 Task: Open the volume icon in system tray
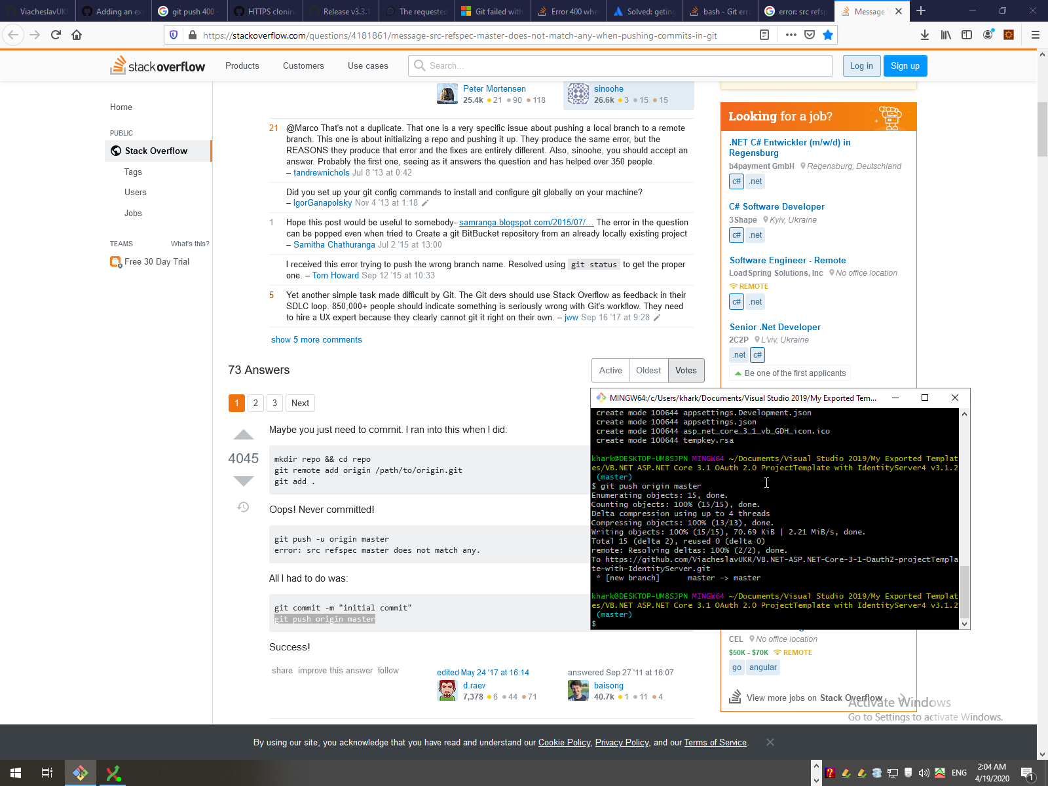point(924,773)
